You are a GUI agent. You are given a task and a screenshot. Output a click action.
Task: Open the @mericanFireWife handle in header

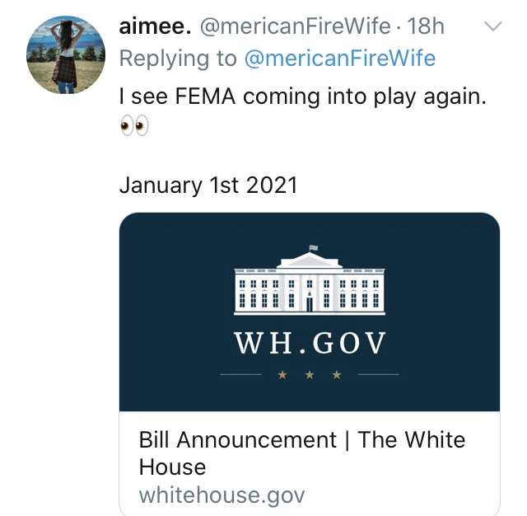[x=295, y=26]
